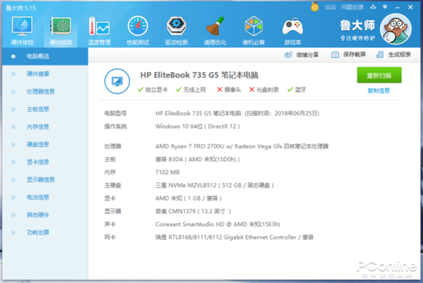This screenshot has height=283, width=423.
Task: Open the 硬件体检 hardware checkup icon
Action: coord(22,31)
